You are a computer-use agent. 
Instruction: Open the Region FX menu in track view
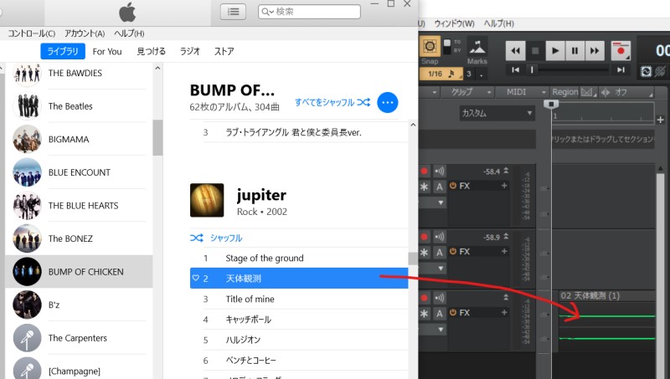coord(564,92)
